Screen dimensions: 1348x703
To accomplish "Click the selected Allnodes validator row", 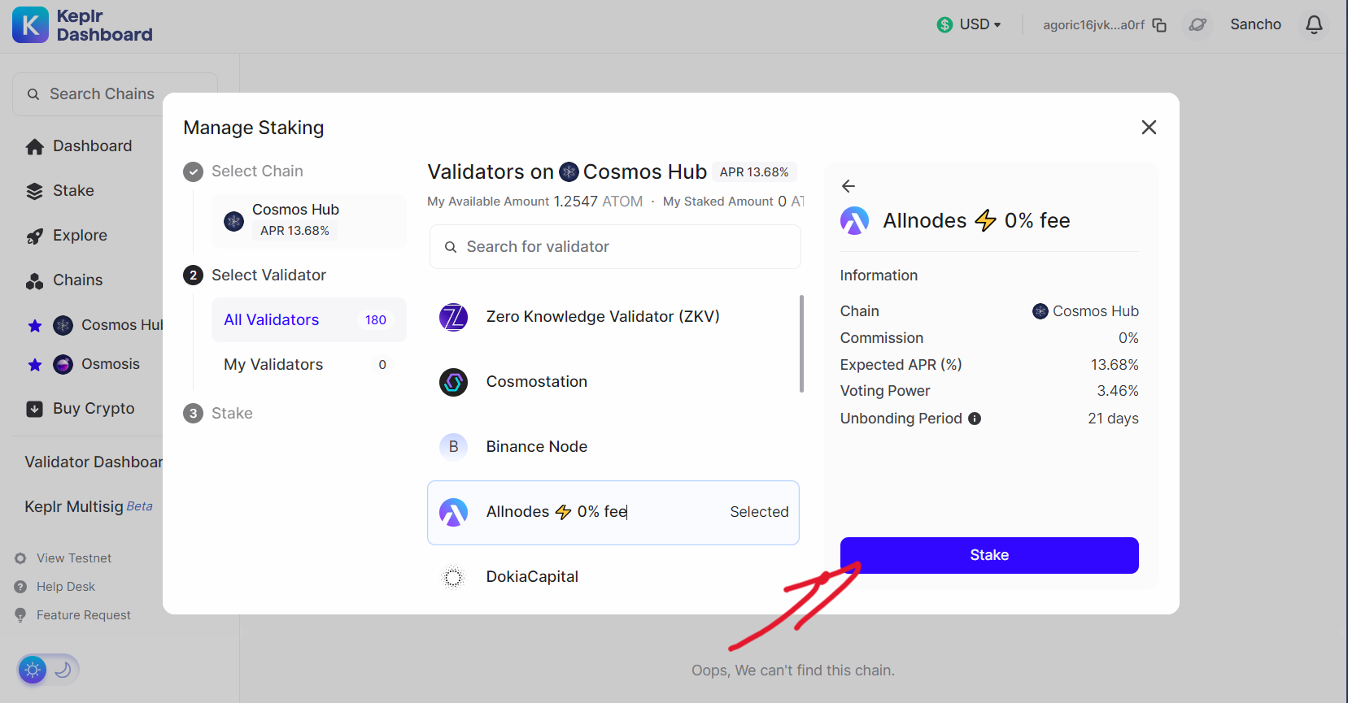I will [613, 513].
